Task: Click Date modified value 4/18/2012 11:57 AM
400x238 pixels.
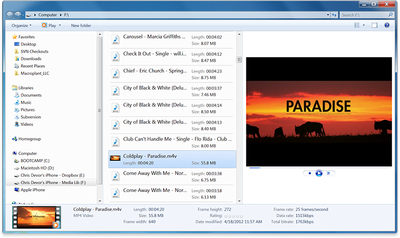Action: [243, 222]
